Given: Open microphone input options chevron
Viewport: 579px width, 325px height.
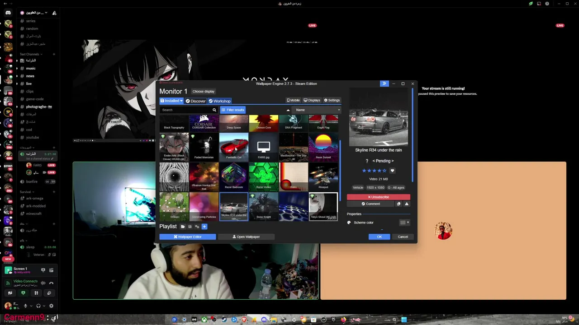Looking at the screenshot, I should click(x=31, y=306).
